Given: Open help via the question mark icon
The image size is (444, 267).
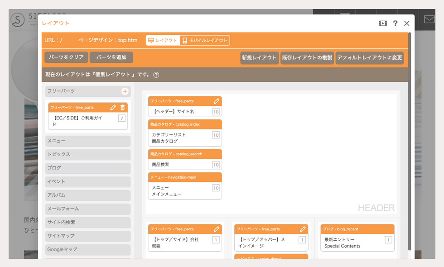Looking at the screenshot, I should point(395,23).
